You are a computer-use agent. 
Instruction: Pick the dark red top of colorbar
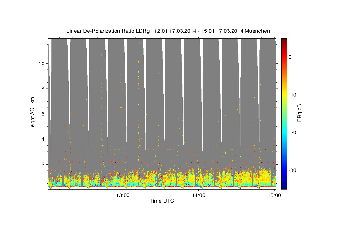point(284,40)
